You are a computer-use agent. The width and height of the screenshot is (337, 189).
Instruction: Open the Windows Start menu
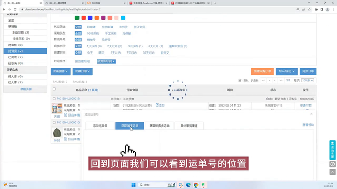133,185
